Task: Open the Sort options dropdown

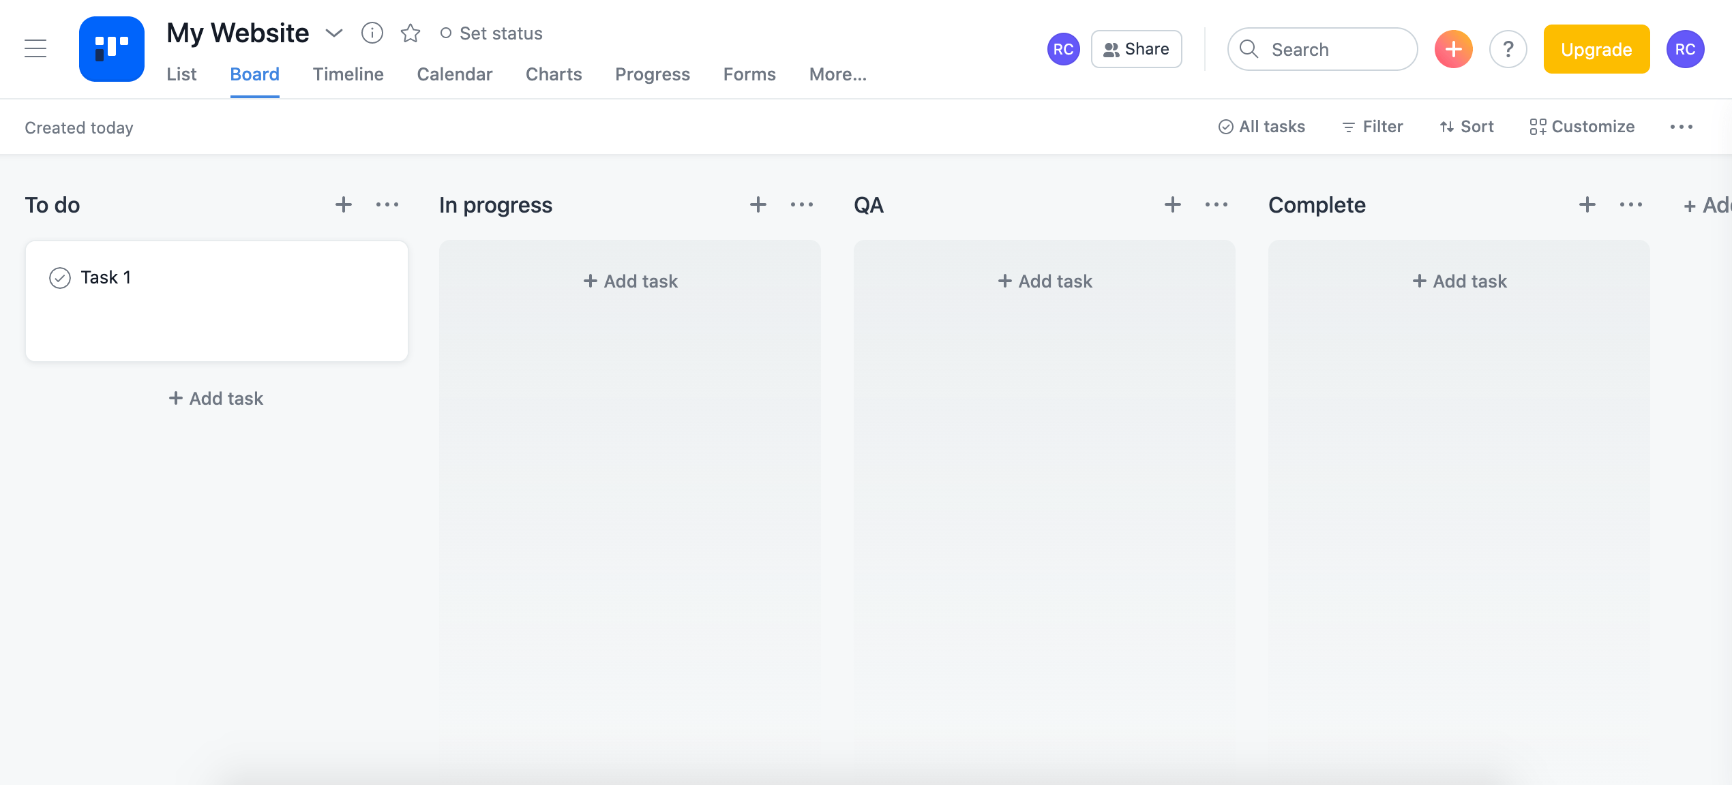Action: (1467, 127)
